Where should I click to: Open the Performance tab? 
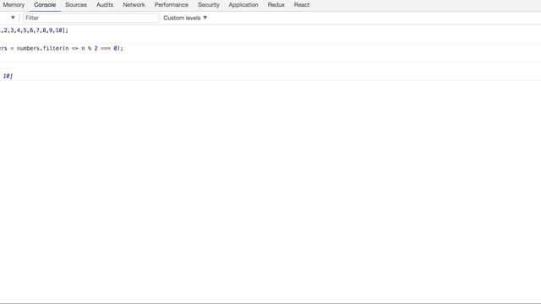click(171, 5)
